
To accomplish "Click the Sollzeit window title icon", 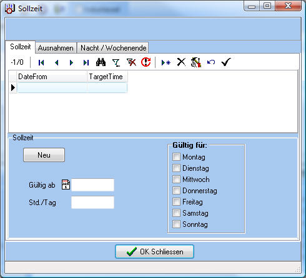I will click(x=9, y=9).
